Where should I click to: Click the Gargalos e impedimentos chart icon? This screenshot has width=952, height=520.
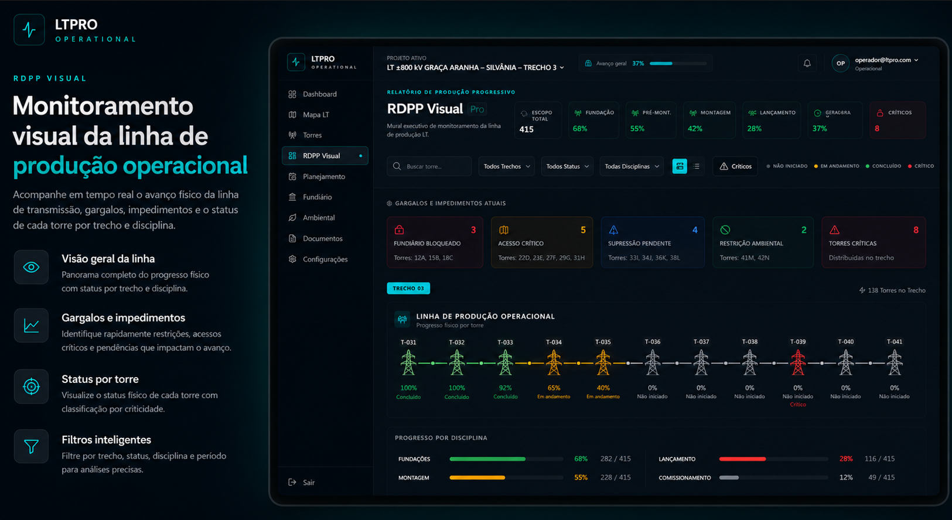click(31, 326)
